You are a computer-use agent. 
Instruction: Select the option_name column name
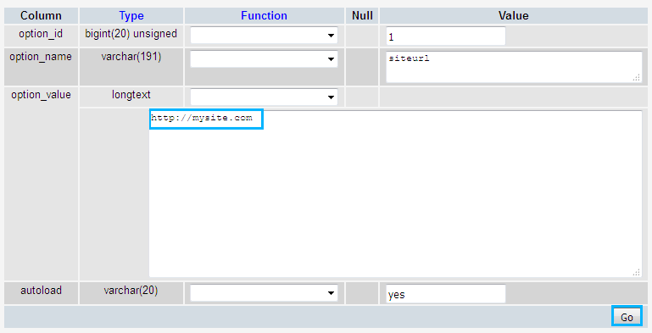[41, 57]
